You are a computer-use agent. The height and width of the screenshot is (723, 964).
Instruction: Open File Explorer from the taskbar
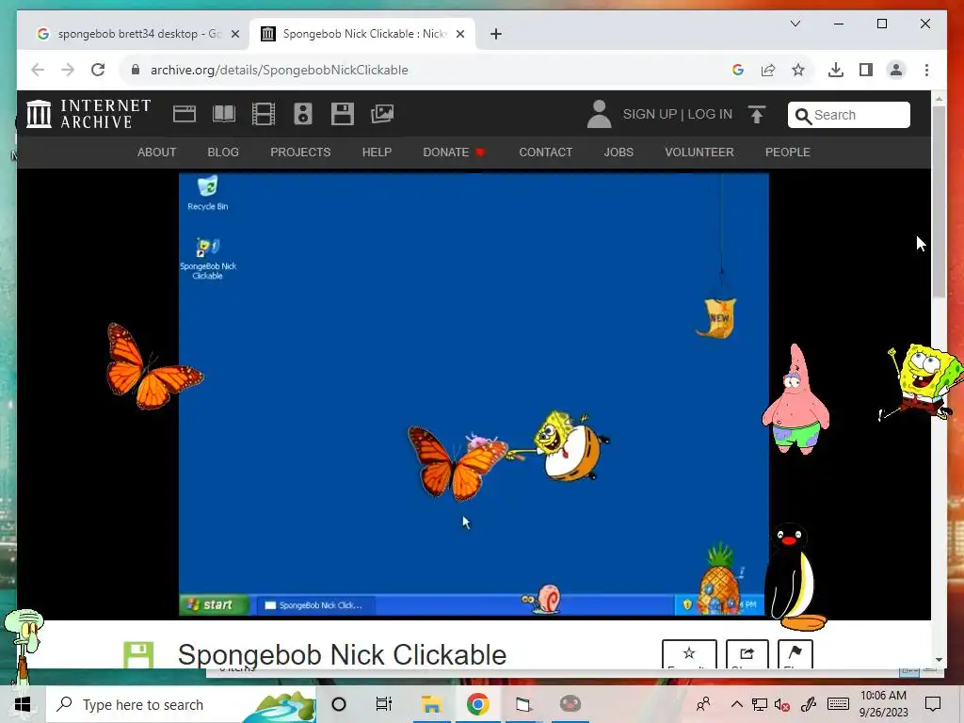[431, 704]
